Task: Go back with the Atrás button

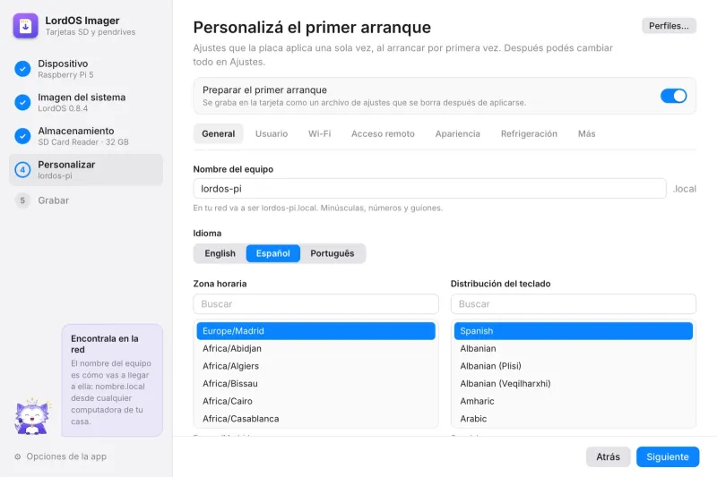Action: 608,457
